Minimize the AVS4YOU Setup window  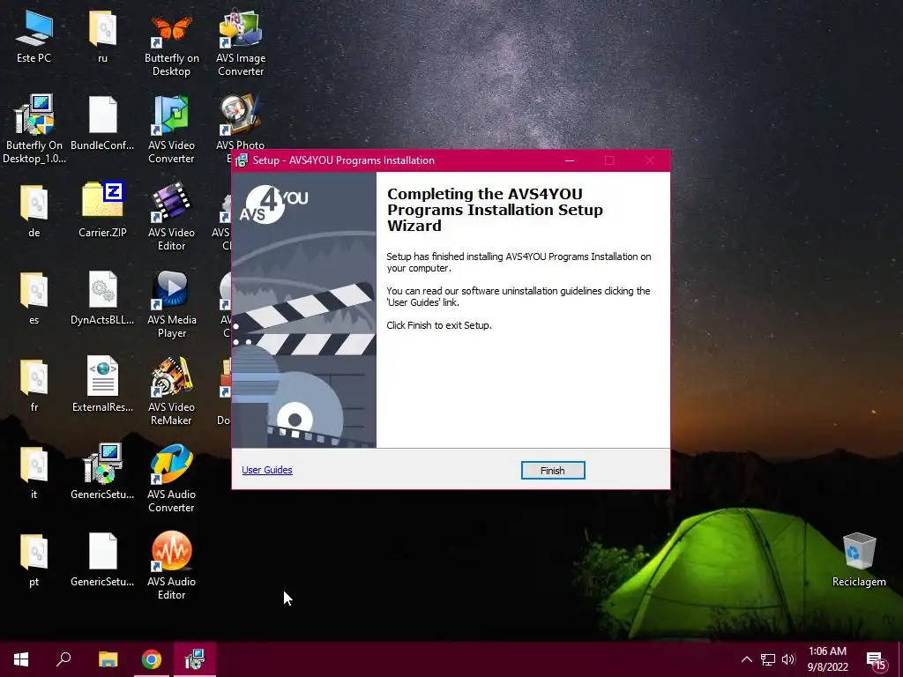click(x=570, y=160)
